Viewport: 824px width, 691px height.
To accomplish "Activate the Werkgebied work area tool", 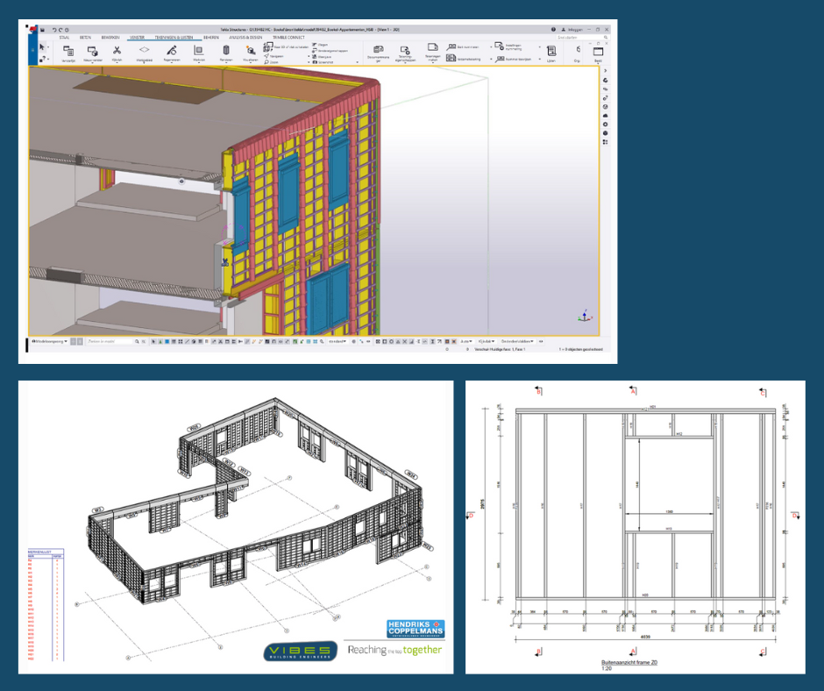I will coord(144,53).
